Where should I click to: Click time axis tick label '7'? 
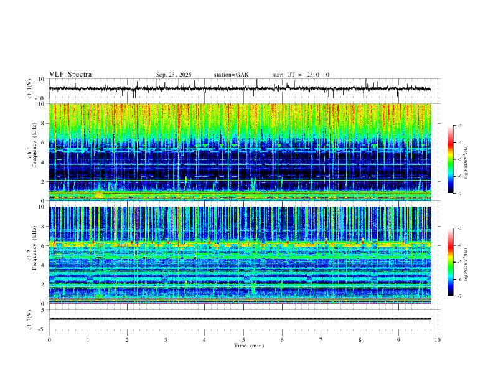coord(321,340)
